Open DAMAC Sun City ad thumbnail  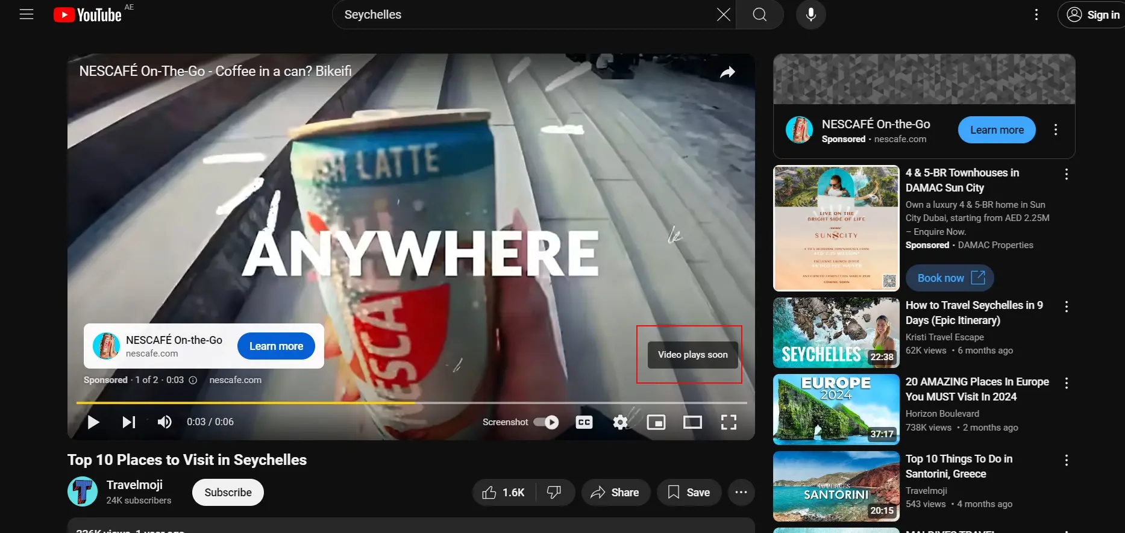(x=836, y=228)
